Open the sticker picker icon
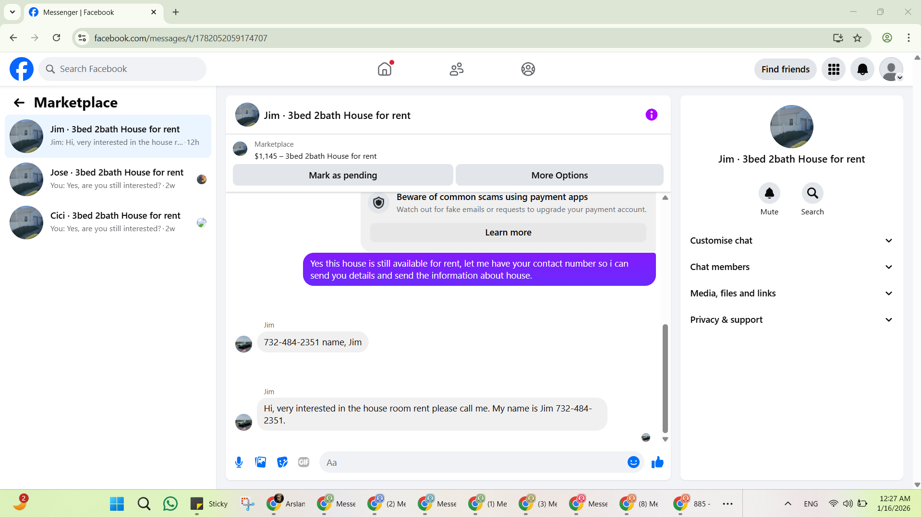921x517 pixels. coord(282,462)
